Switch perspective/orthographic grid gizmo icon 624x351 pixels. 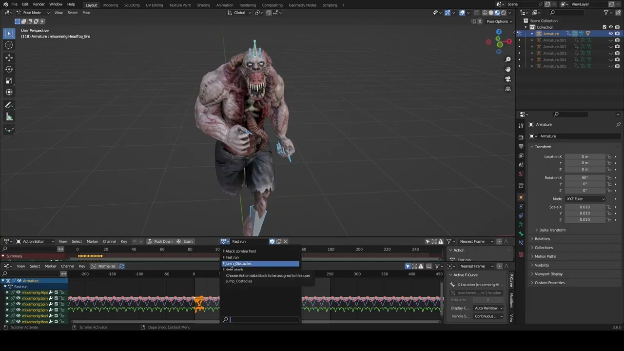[x=508, y=89]
